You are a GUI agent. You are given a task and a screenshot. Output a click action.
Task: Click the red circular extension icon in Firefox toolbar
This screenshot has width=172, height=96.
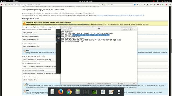(x=166, y=5)
